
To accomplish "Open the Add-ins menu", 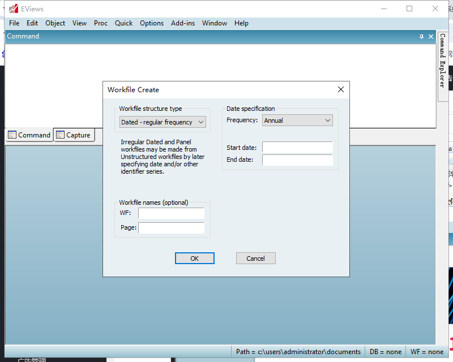I will coord(182,23).
